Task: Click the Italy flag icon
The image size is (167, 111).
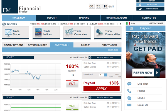Action: (128, 23)
